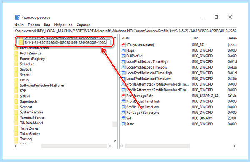Click the LocalProfileUnloadTimeHigh value icon
This screenshot has height=162, width=250.
(x=123, y=73)
